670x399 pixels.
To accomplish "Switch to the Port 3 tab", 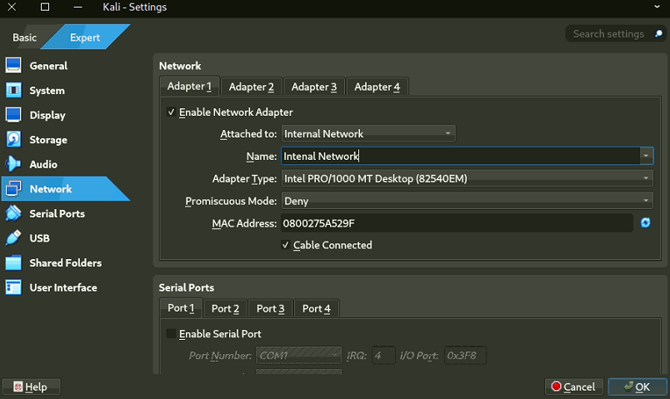I will point(271,308).
